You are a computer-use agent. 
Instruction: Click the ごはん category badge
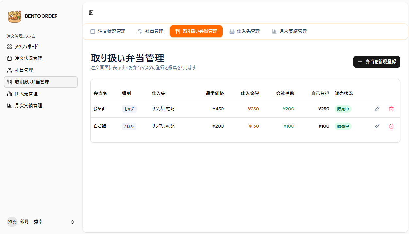129,126
